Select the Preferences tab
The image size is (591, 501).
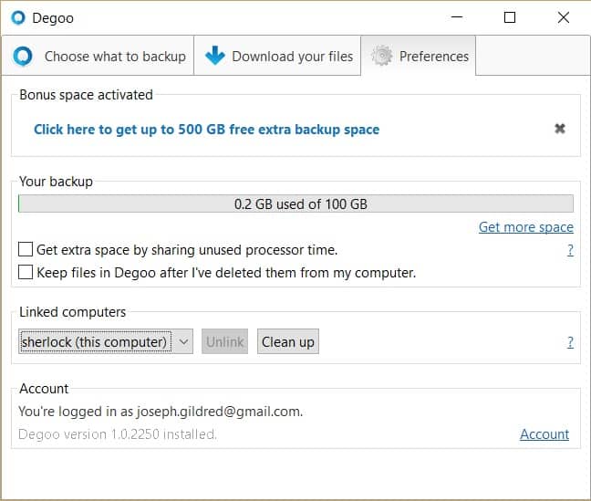419,56
